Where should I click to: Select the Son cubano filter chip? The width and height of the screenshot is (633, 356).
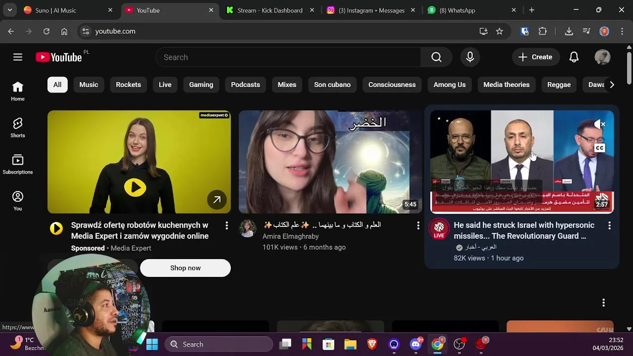332,85
